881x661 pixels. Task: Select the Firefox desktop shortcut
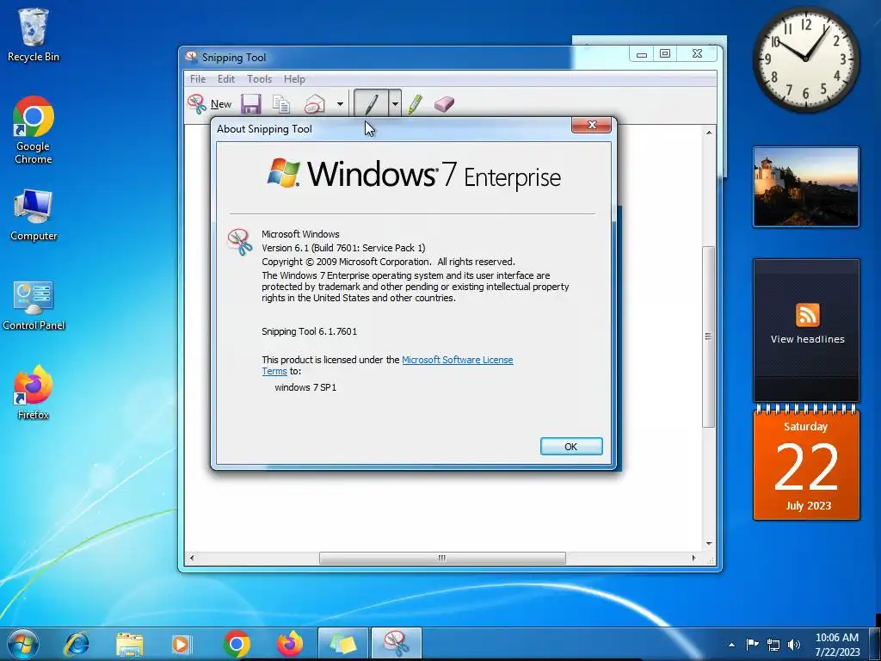pos(34,392)
